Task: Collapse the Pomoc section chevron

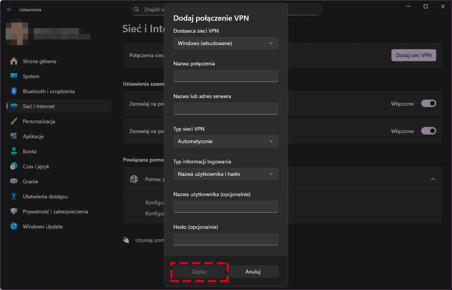Action: pyautogui.click(x=433, y=179)
